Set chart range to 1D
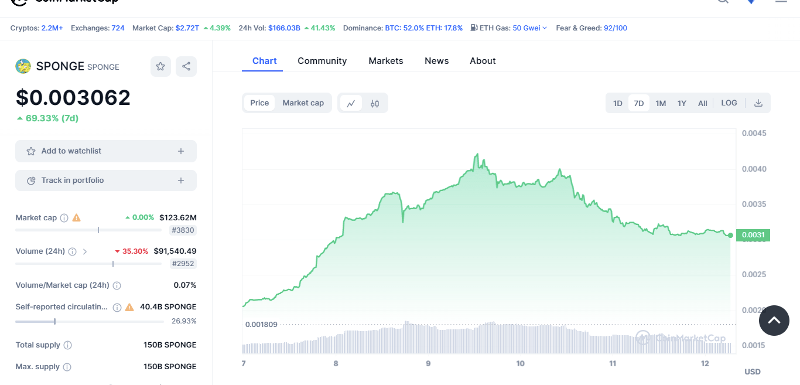800x385 pixels. [x=618, y=103]
